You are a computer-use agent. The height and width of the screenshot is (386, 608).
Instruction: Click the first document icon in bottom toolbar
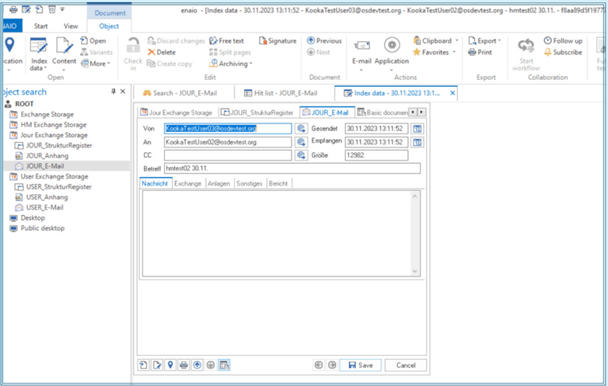click(144, 365)
